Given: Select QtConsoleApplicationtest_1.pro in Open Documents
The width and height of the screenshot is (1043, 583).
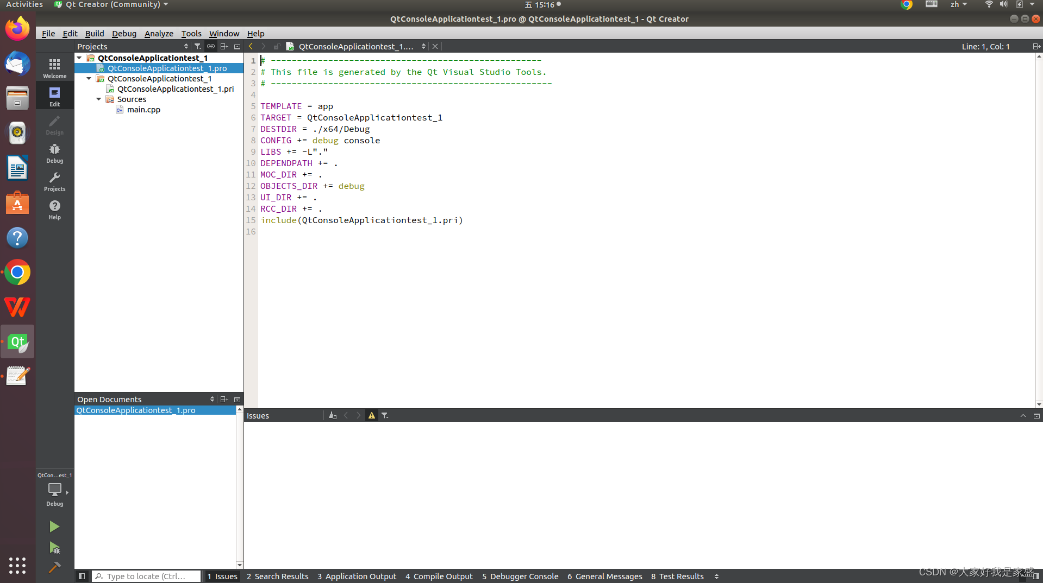Looking at the screenshot, I should [155, 410].
